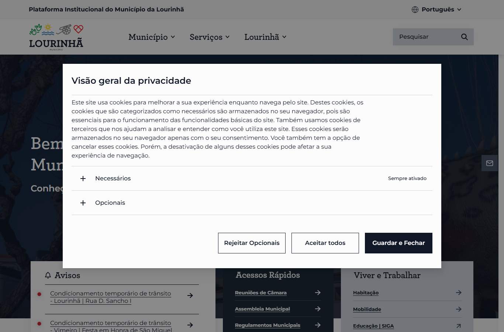Image resolution: width=504 pixels, height=332 pixels.
Task: Open the Serviços menu
Action: [x=210, y=37]
